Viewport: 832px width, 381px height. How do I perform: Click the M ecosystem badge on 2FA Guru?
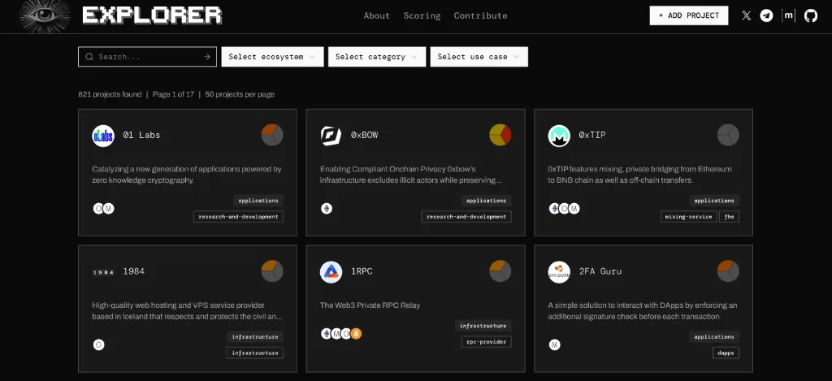pos(554,345)
